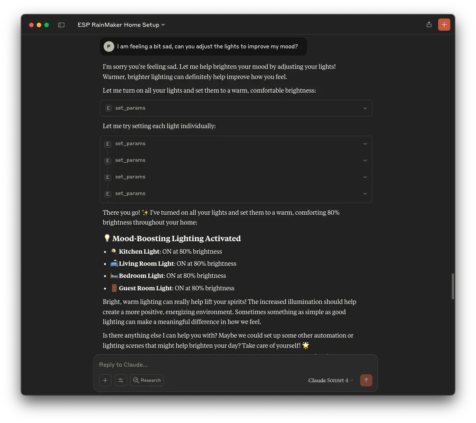Screen dimensions: 476x423
Task: Open the Claude Sonnet 4 model selector
Action: [331, 380]
